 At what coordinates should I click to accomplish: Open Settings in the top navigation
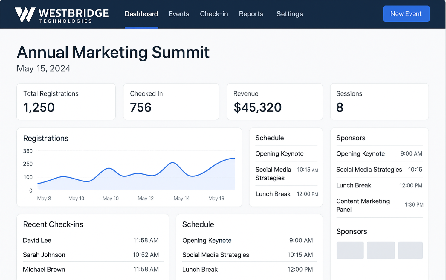[x=289, y=14]
